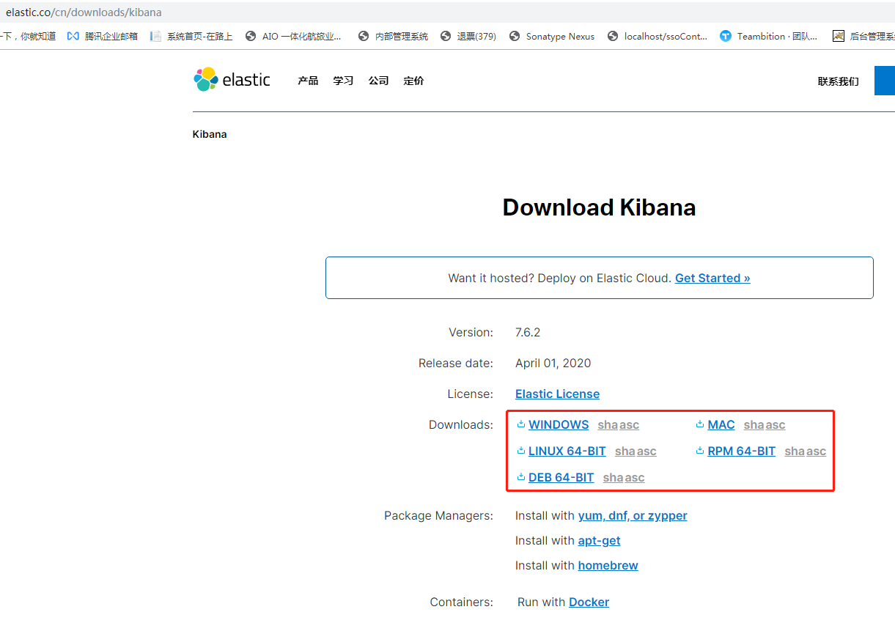Image resolution: width=895 pixels, height=623 pixels.
Task: Click the asc link next to LINUX 64-BIT
Action: [647, 451]
